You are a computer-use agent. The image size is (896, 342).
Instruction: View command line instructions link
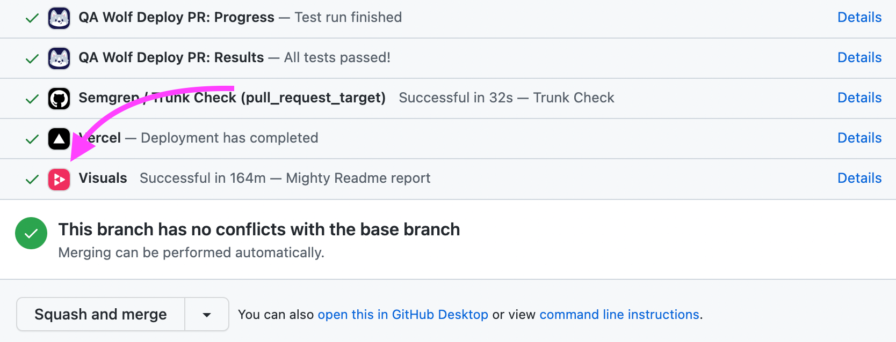619,315
